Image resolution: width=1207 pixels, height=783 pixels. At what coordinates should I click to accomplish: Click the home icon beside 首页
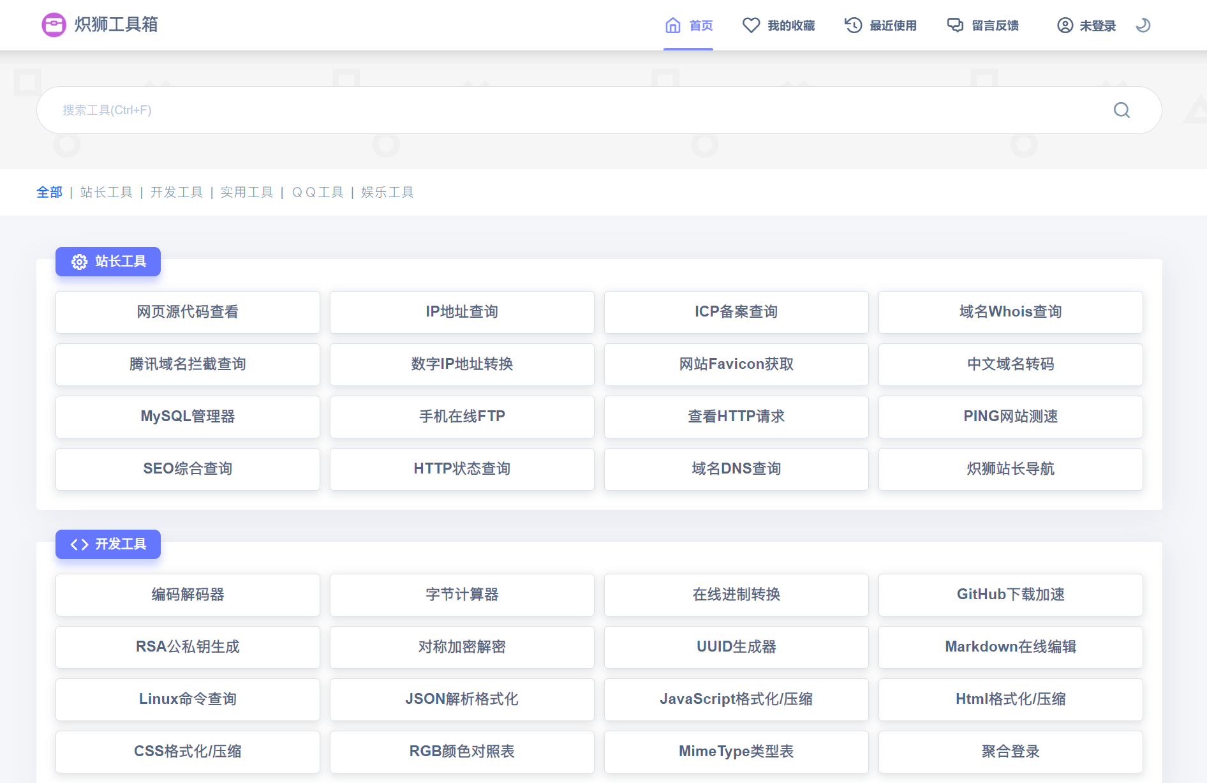coord(672,26)
